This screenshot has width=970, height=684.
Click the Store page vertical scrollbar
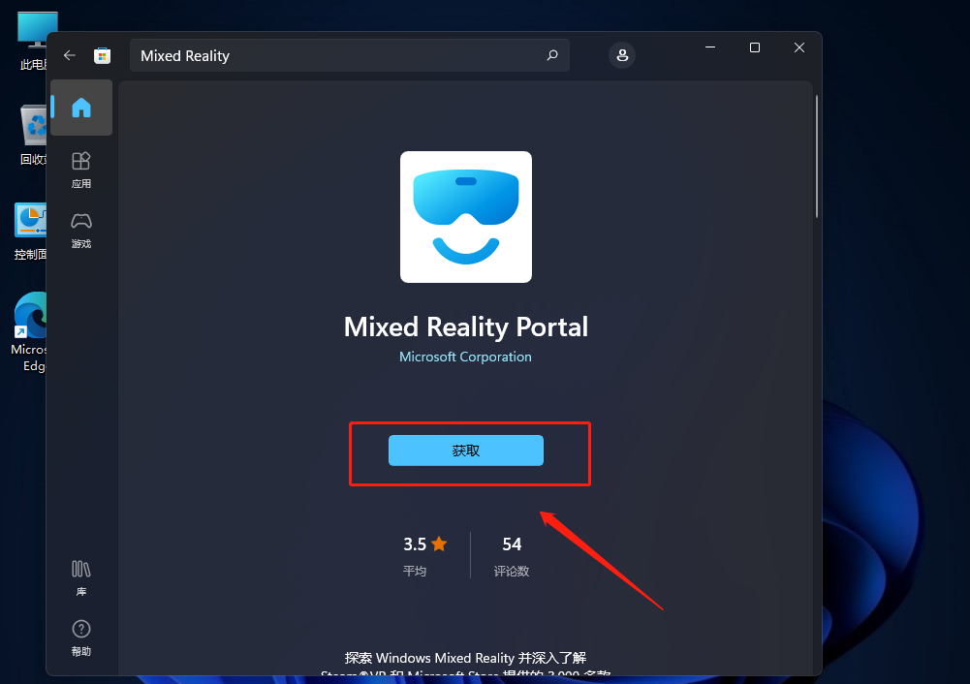[817, 156]
